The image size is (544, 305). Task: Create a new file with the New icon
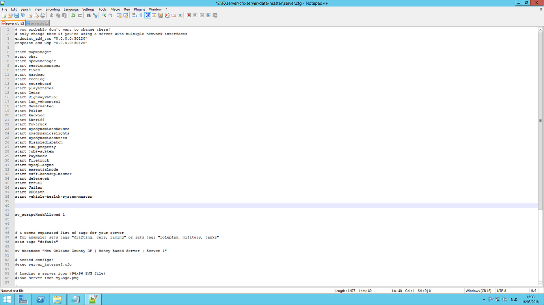[4, 15]
